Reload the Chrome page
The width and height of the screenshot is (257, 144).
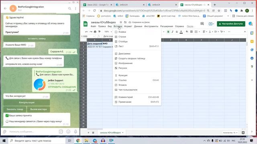click(94, 11)
